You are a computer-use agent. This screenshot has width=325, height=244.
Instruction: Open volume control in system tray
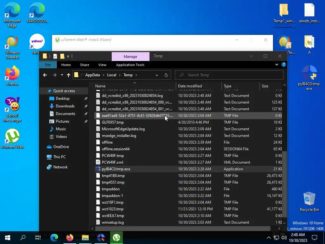tap(284, 238)
